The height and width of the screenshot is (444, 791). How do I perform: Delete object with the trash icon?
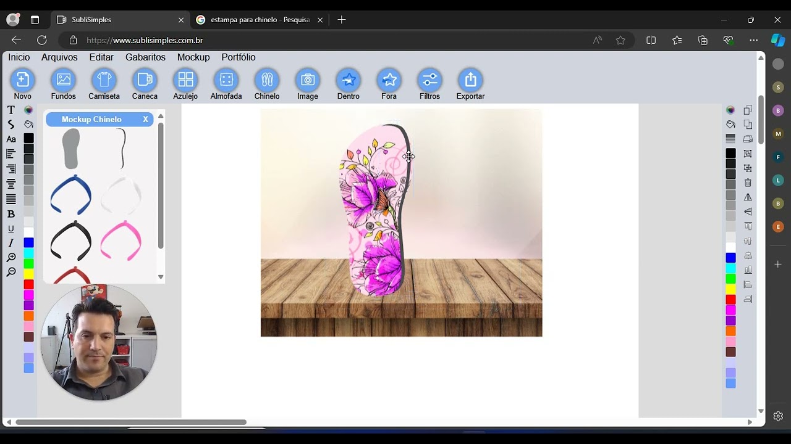748,183
